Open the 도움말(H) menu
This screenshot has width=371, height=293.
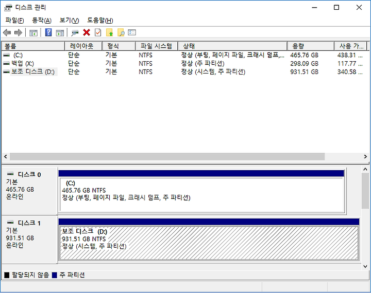[100, 21]
